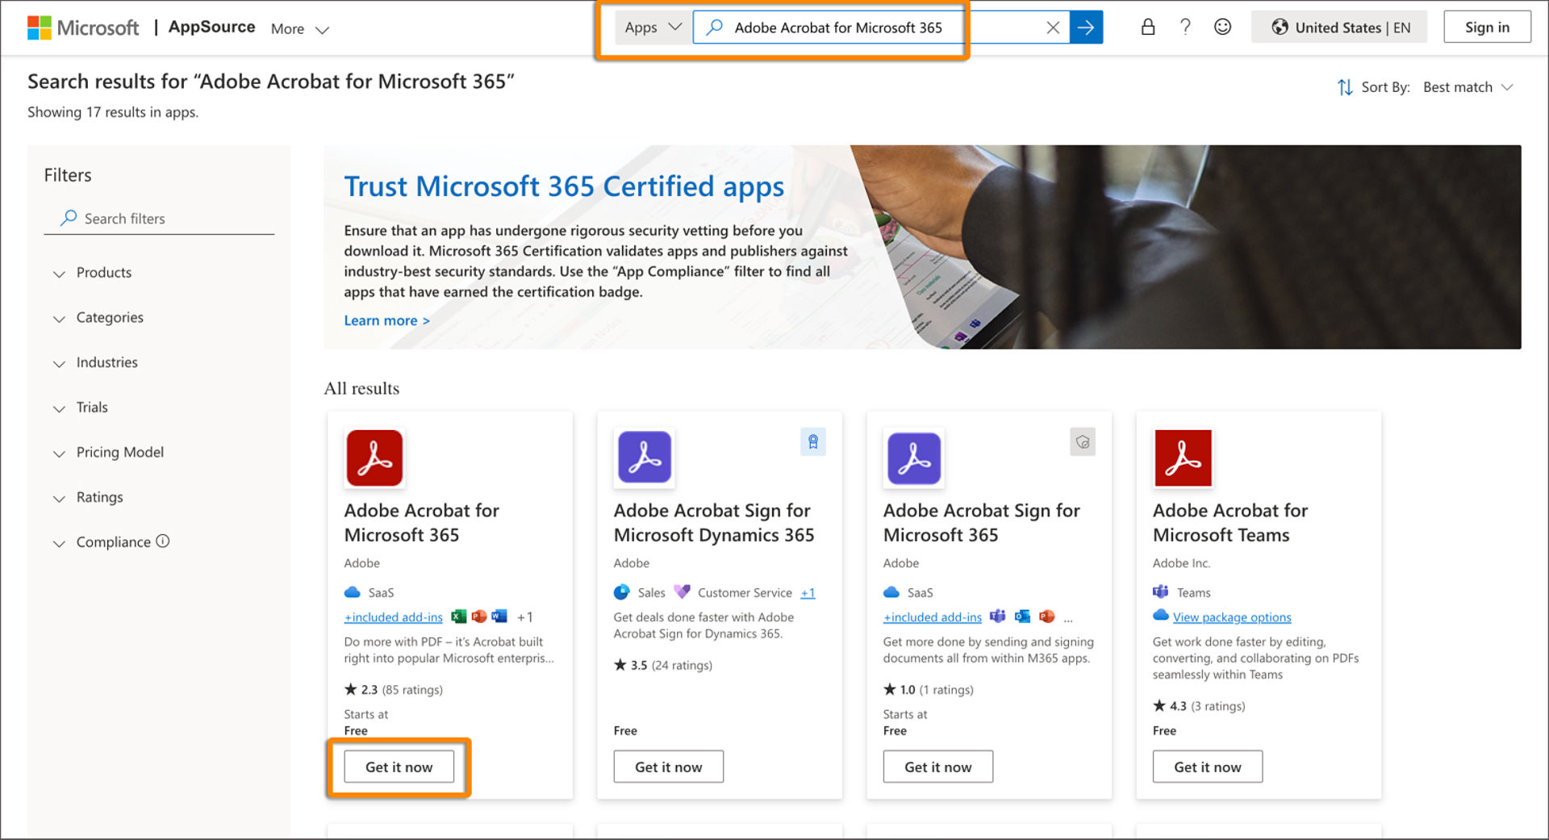Open Adobe Acrobat Sign for Microsoft 365 title
Viewport: 1549px width, 840px height.
pyautogui.click(x=981, y=522)
